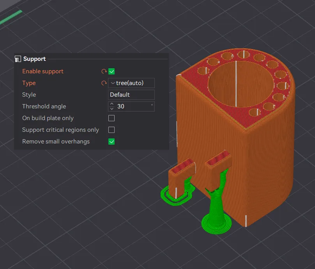Click the Threshold angle label

pos(44,106)
